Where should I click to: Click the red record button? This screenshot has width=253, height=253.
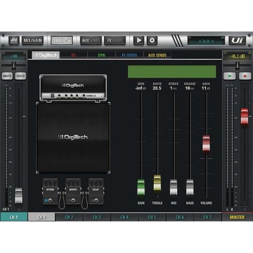245,76
